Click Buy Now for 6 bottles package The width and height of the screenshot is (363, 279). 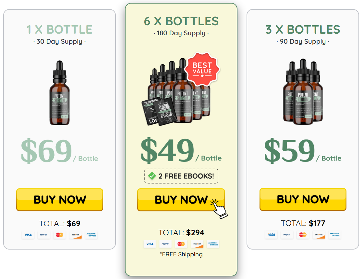pyautogui.click(x=181, y=200)
